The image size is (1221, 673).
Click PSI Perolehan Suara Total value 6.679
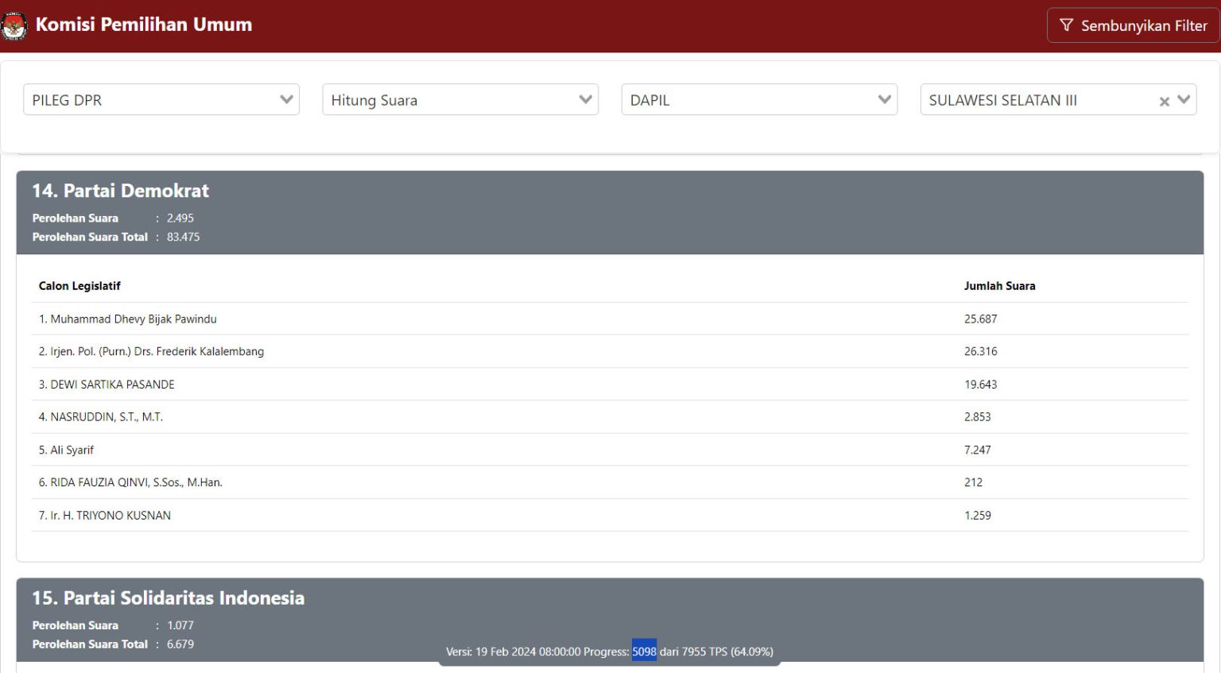coord(180,644)
